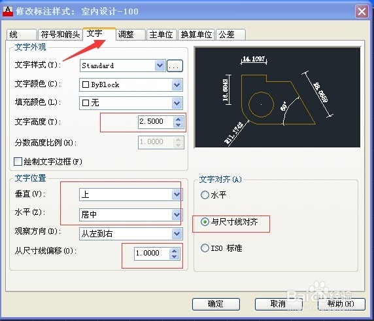
Task: Increase 从尺寸线偏移 with up spinner arrow
Action: pyautogui.click(x=175, y=251)
